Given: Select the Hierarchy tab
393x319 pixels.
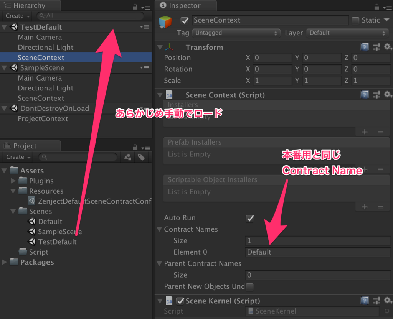Looking at the screenshot, I should click(30, 5).
